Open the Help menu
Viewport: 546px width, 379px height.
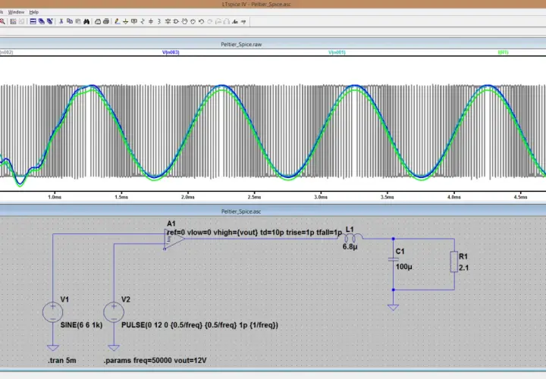(x=34, y=12)
